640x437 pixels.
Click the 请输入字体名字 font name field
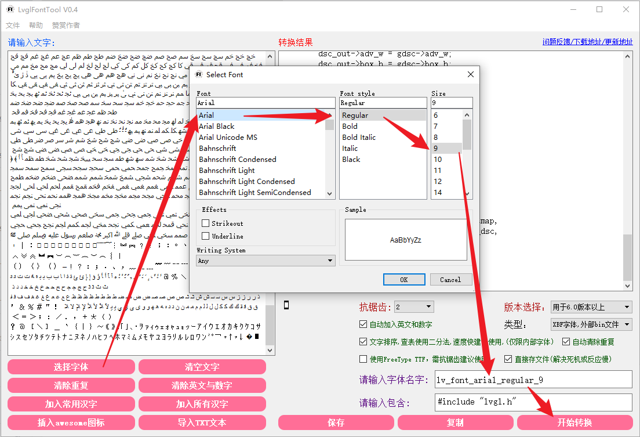point(533,380)
